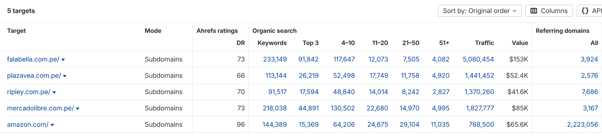This screenshot has width=602, height=137.
Task: Click plazavea keywords value 113,144
Action: (276, 76)
